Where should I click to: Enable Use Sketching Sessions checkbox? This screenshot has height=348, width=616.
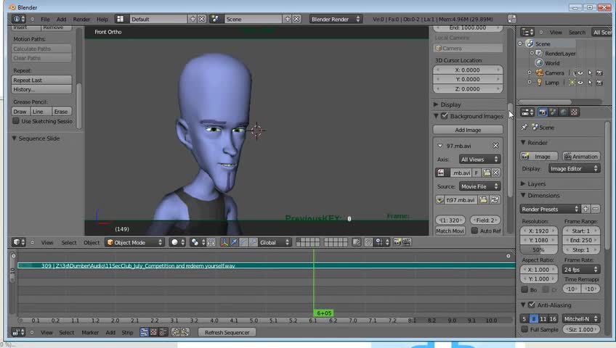click(x=16, y=121)
